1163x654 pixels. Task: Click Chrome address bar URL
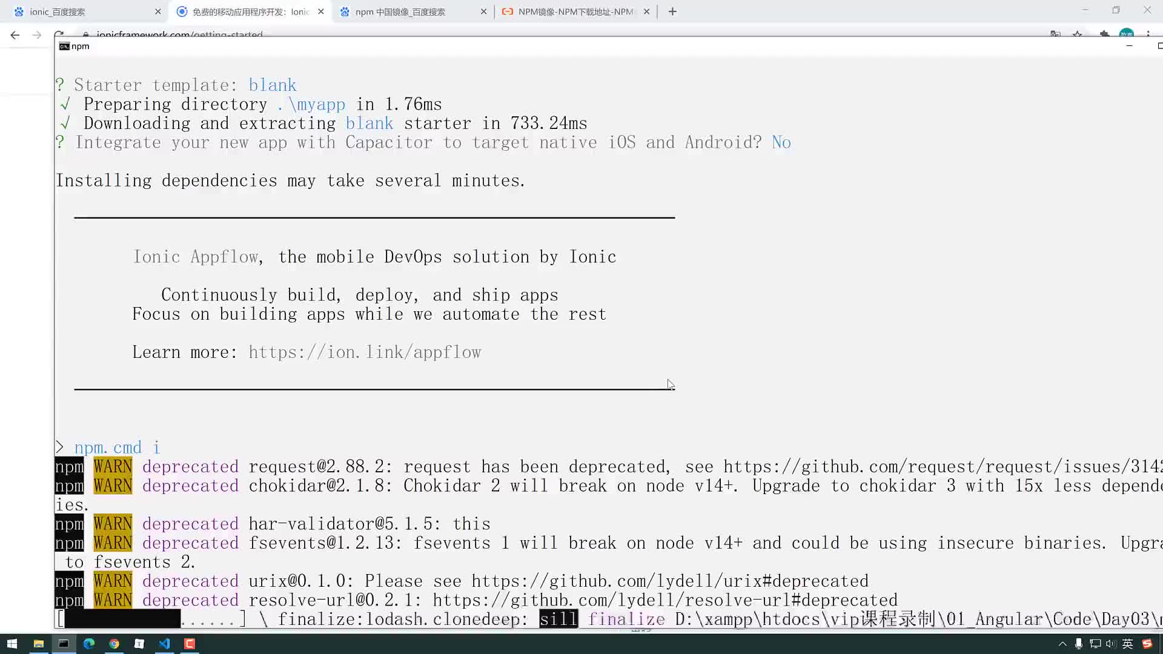(179, 35)
